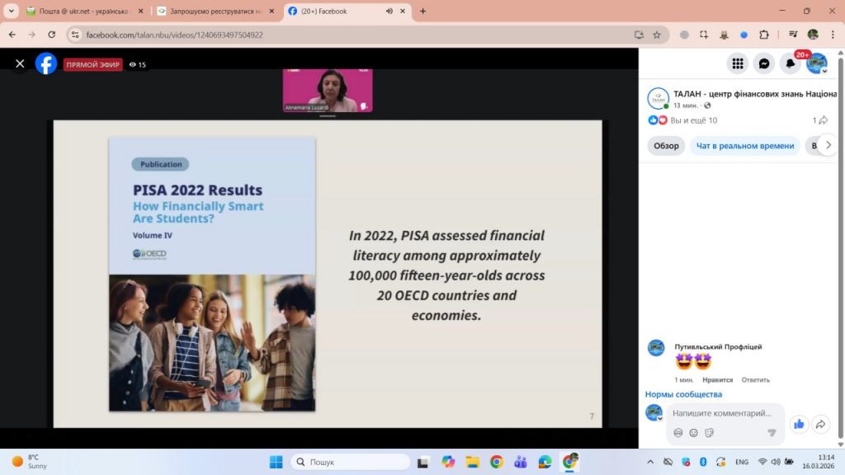
Task: Select the Чат в реальном времени tab
Action: (744, 146)
